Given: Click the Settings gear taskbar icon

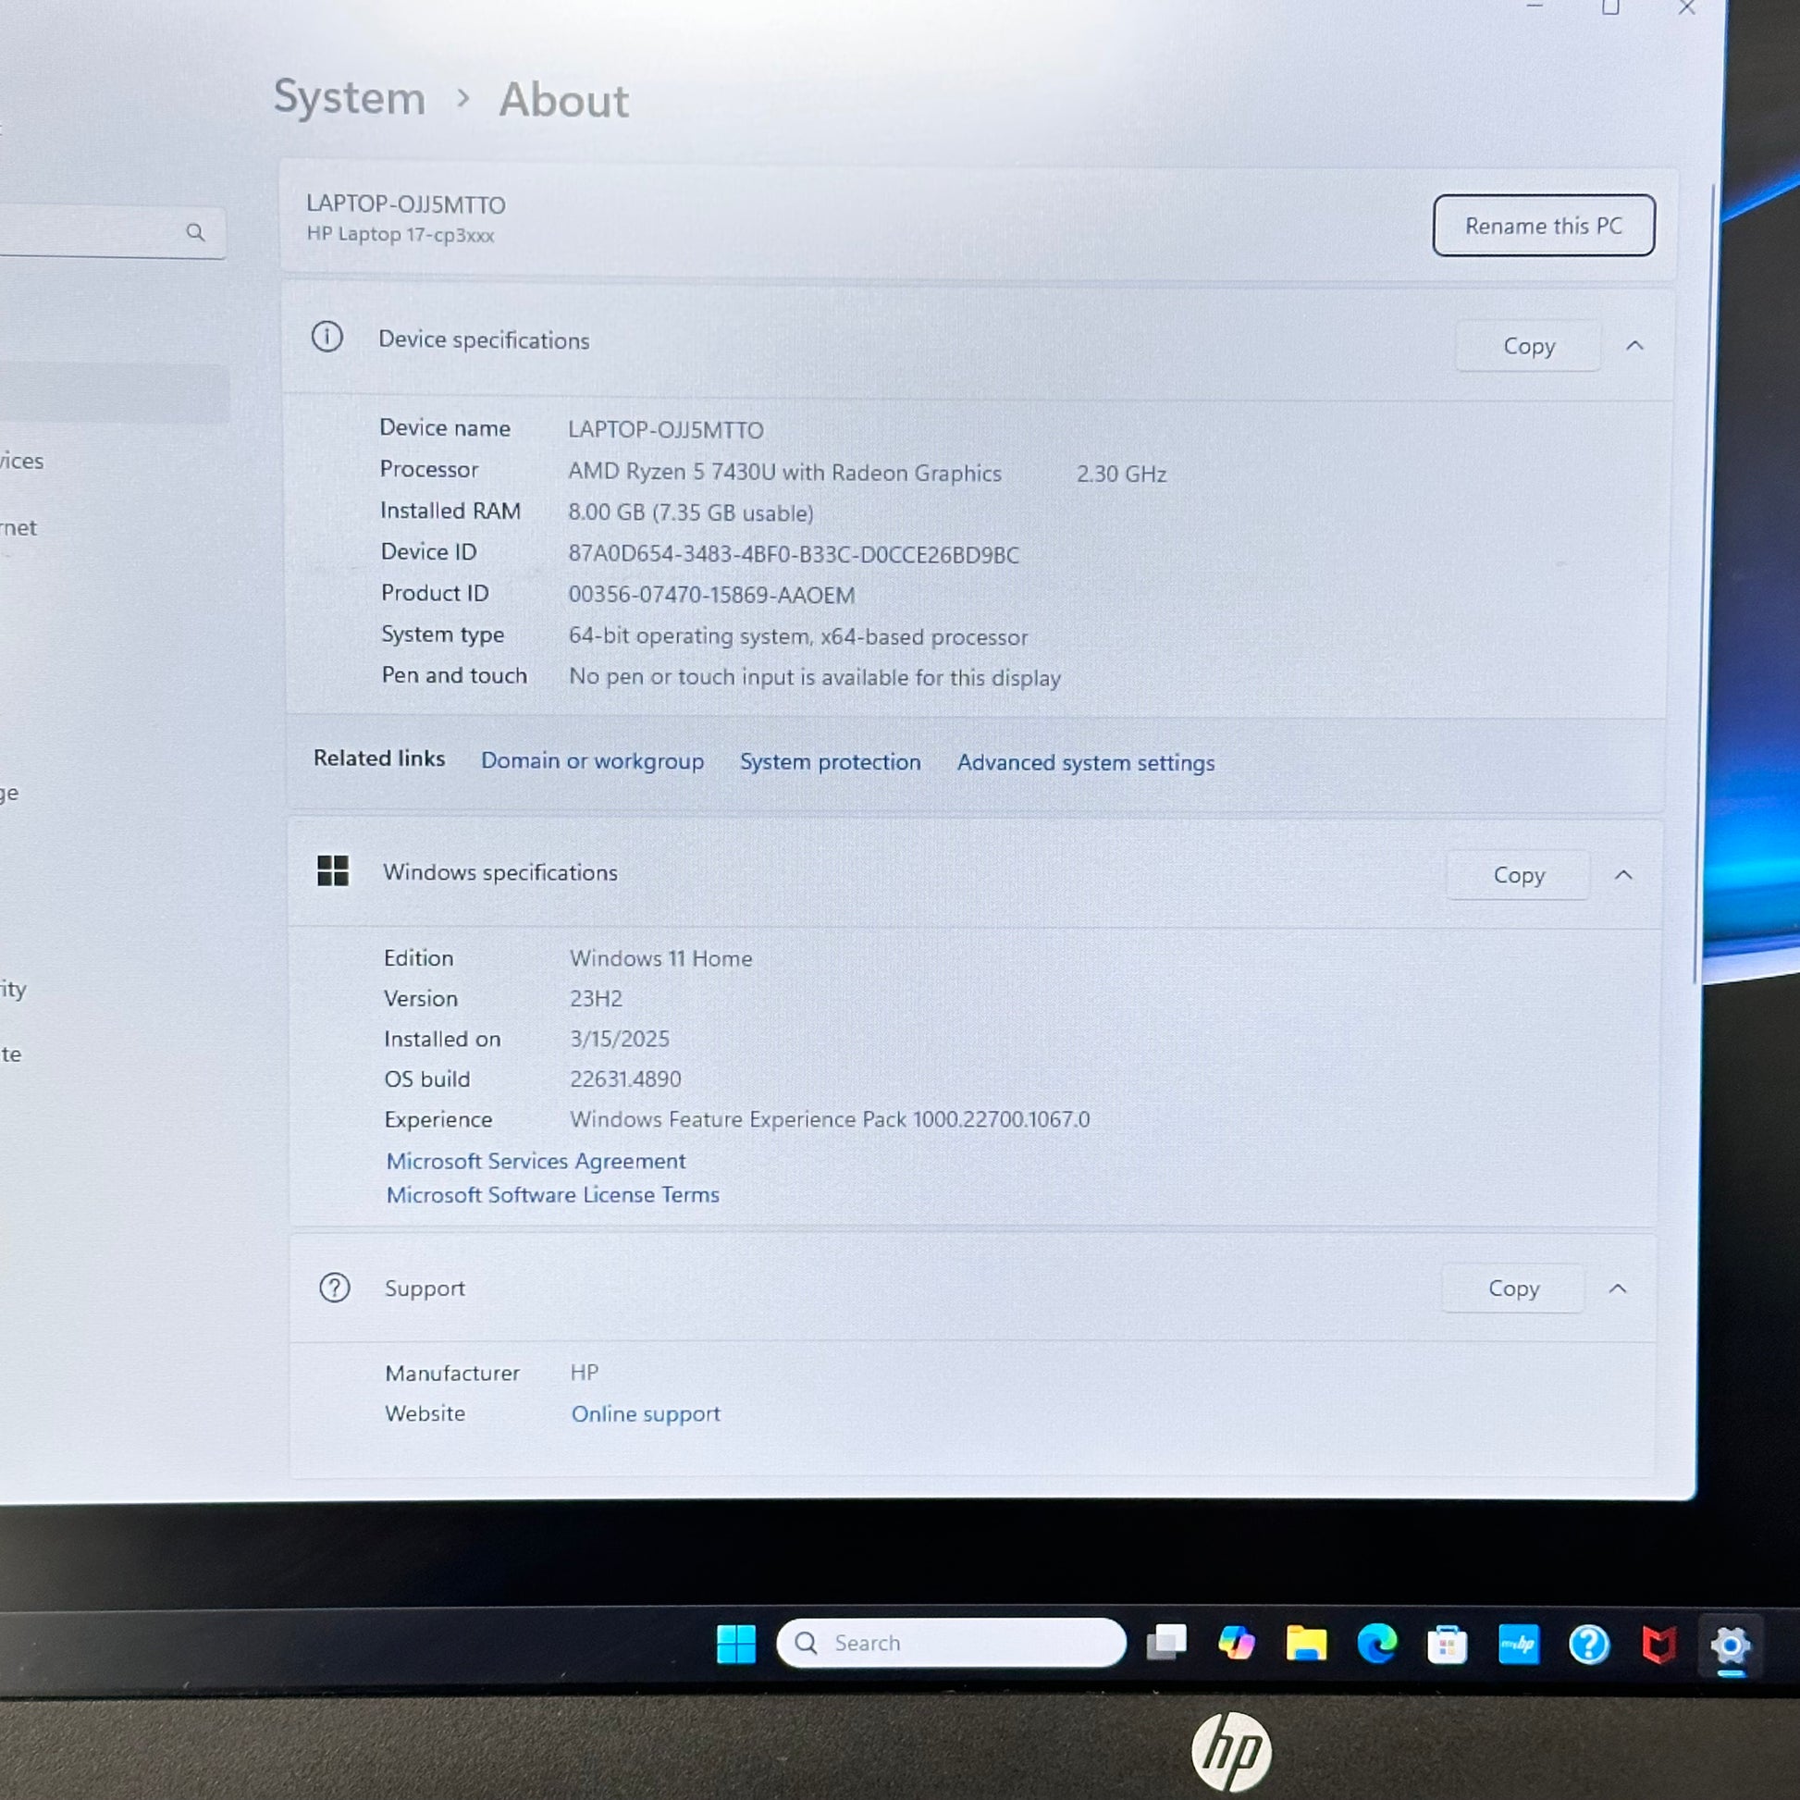Looking at the screenshot, I should 1730,1646.
